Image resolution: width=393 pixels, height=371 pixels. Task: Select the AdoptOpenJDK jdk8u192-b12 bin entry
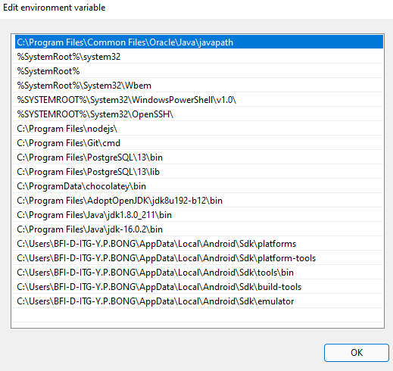[199, 201]
